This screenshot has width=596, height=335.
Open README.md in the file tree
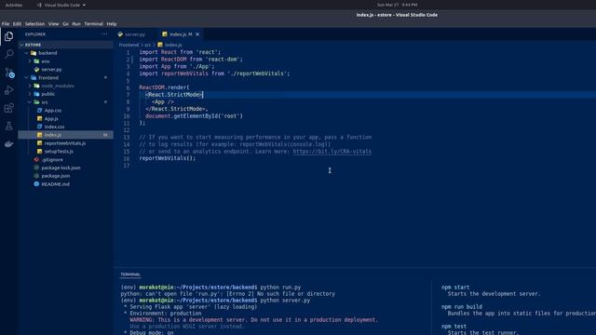[x=55, y=184]
